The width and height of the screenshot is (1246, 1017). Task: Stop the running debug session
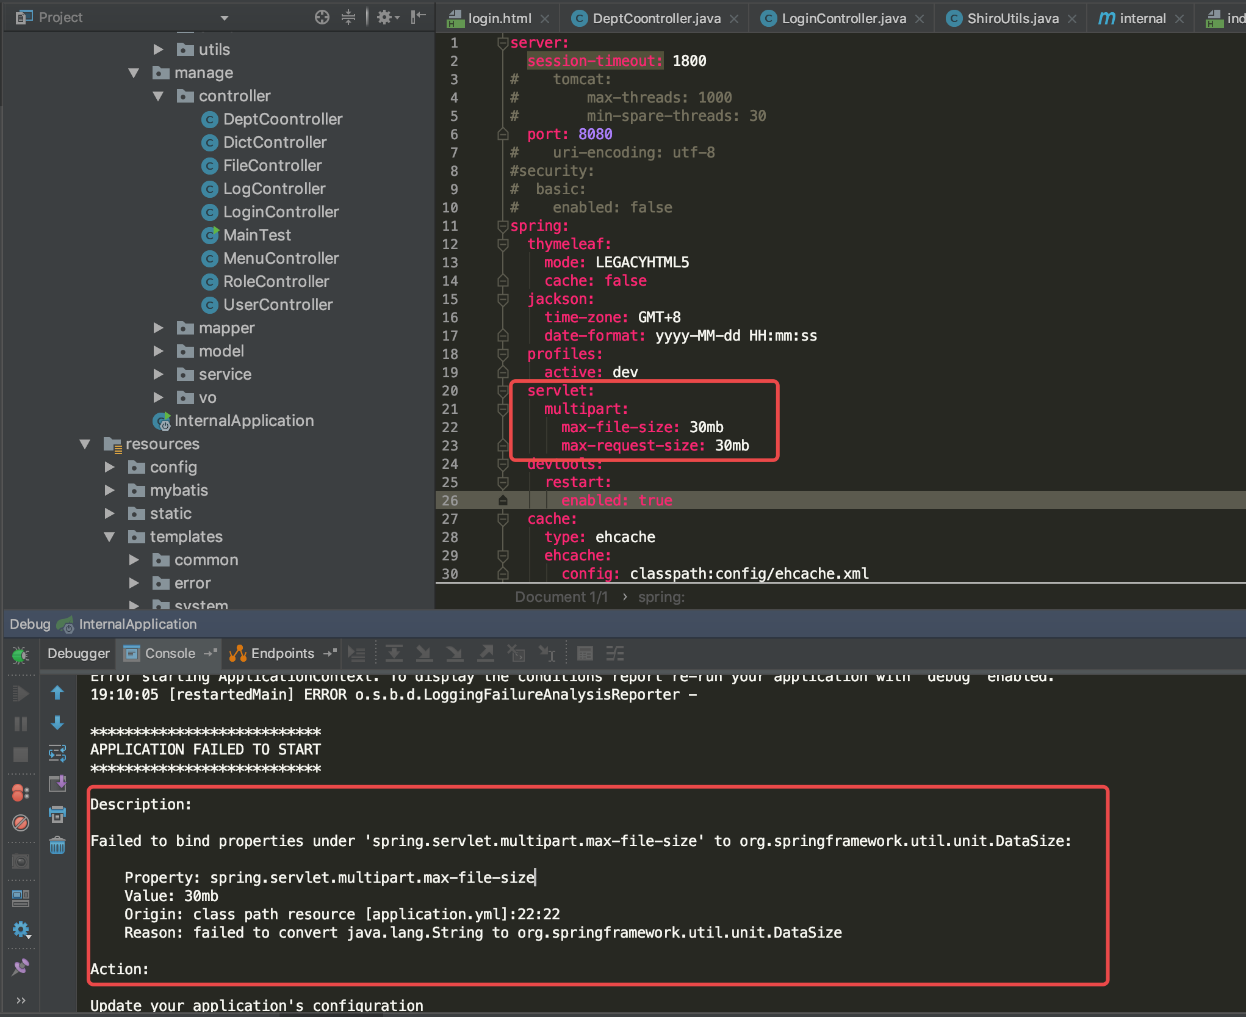21,754
